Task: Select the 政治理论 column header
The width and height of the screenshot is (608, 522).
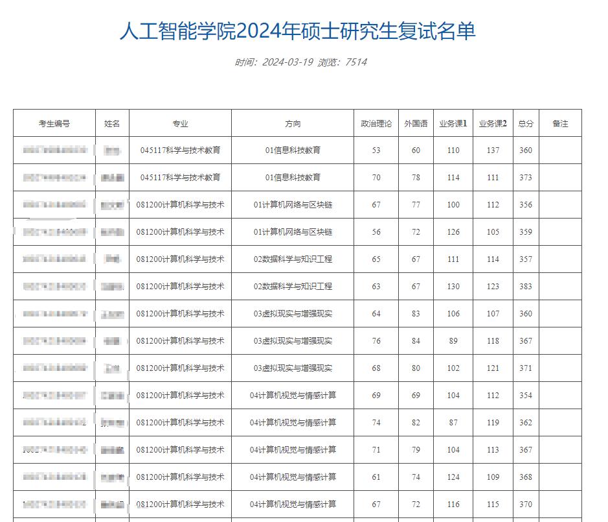Action: pyautogui.click(x=376, y=123)
